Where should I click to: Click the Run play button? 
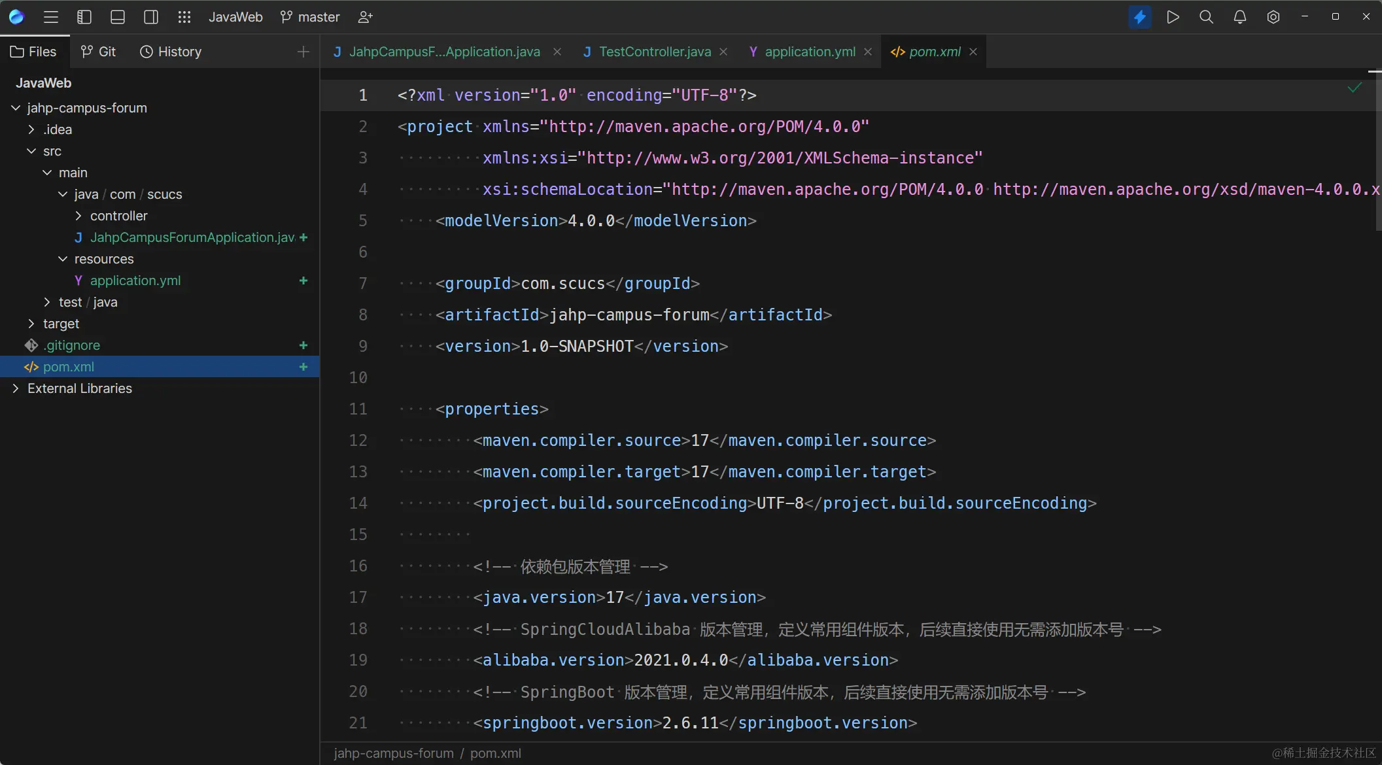(1173, 17)
